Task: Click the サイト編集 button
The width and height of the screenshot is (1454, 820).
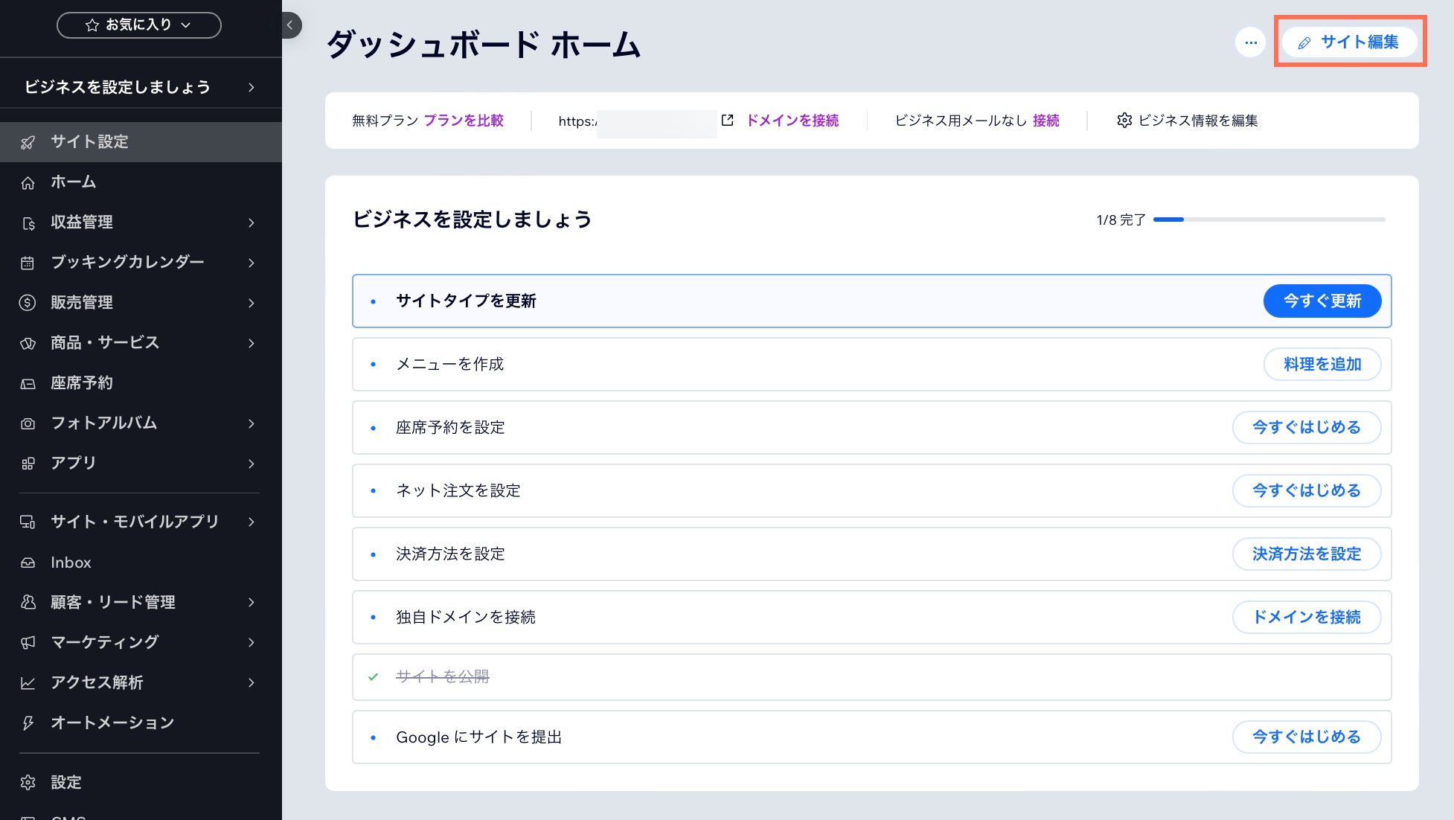Action: (x=1349, y=42)
